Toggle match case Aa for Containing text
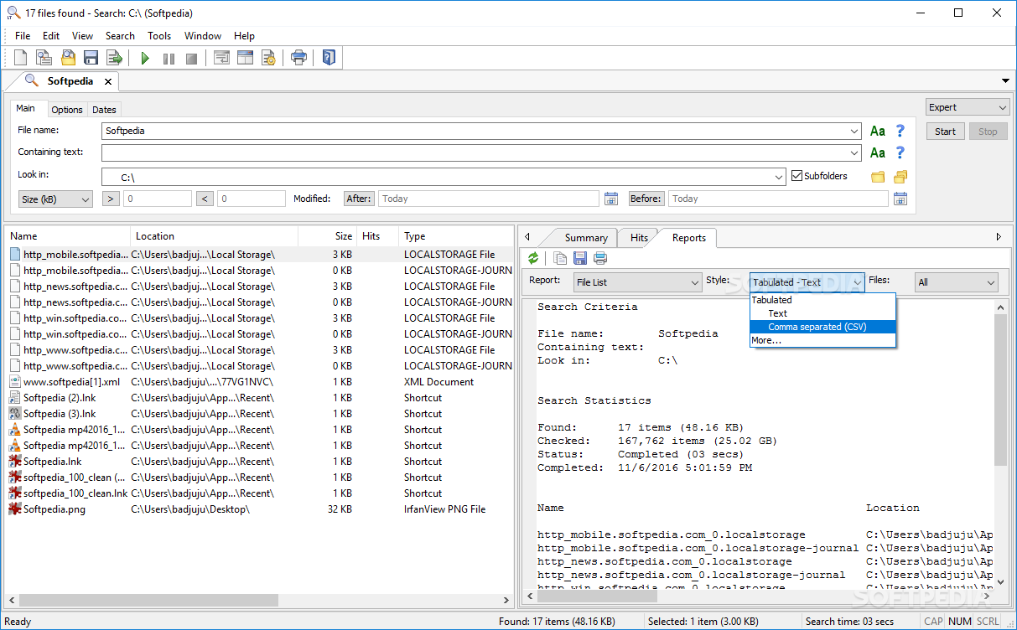Viewport: 1017px width, 630px height. pos(878,152)
